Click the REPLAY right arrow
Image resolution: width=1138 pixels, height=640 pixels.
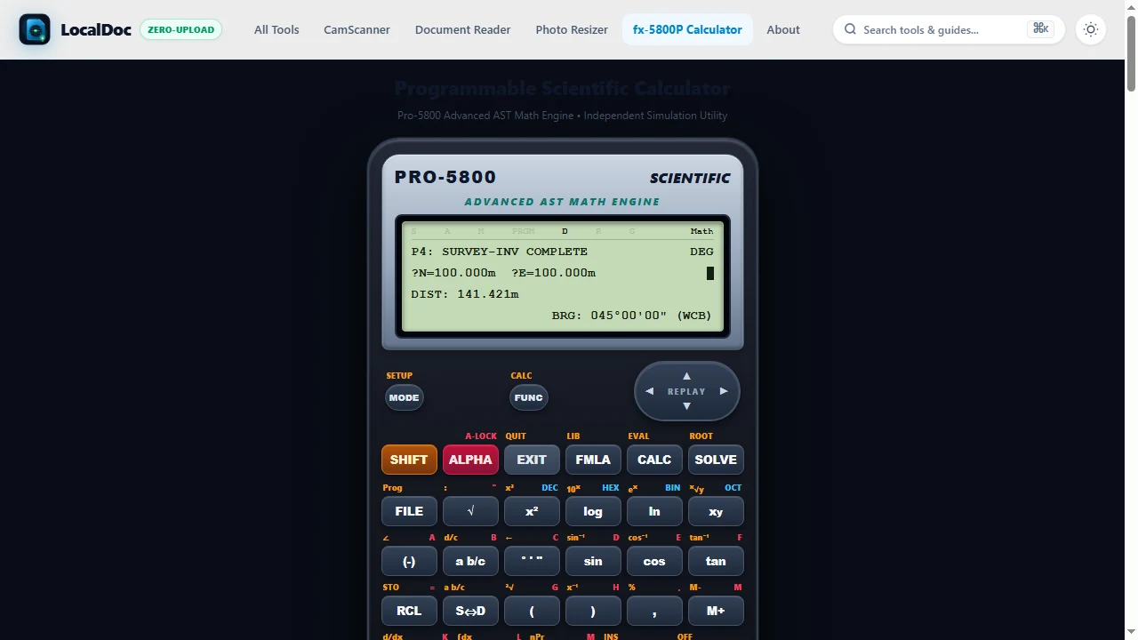point(724,391)
